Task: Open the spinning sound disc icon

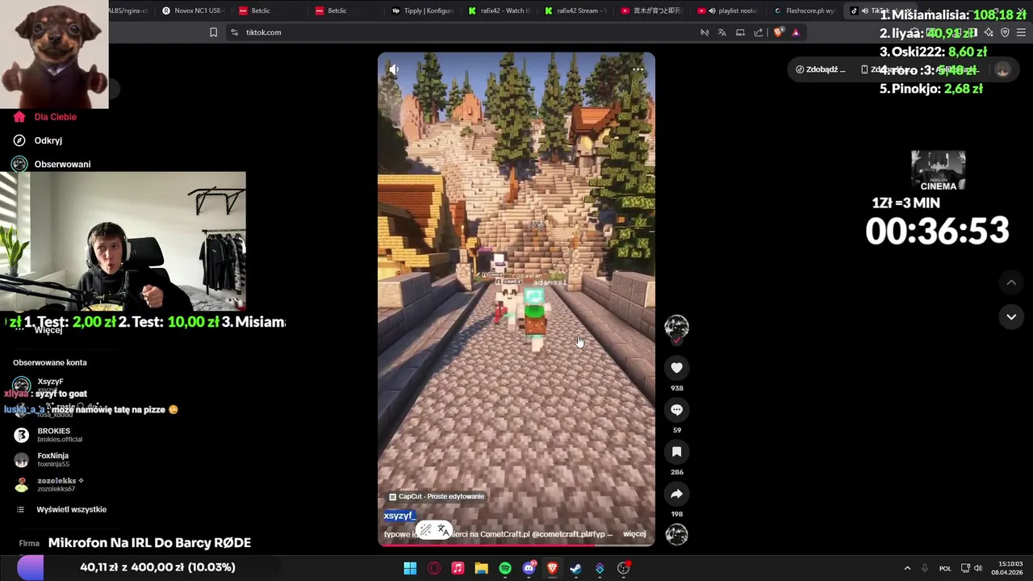Action: [x=676, y=534]
